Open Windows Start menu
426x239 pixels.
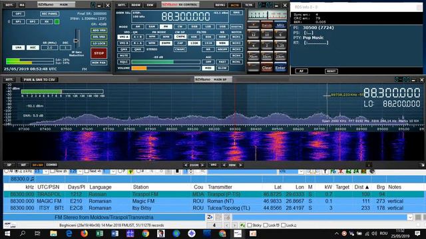[7, 233]
